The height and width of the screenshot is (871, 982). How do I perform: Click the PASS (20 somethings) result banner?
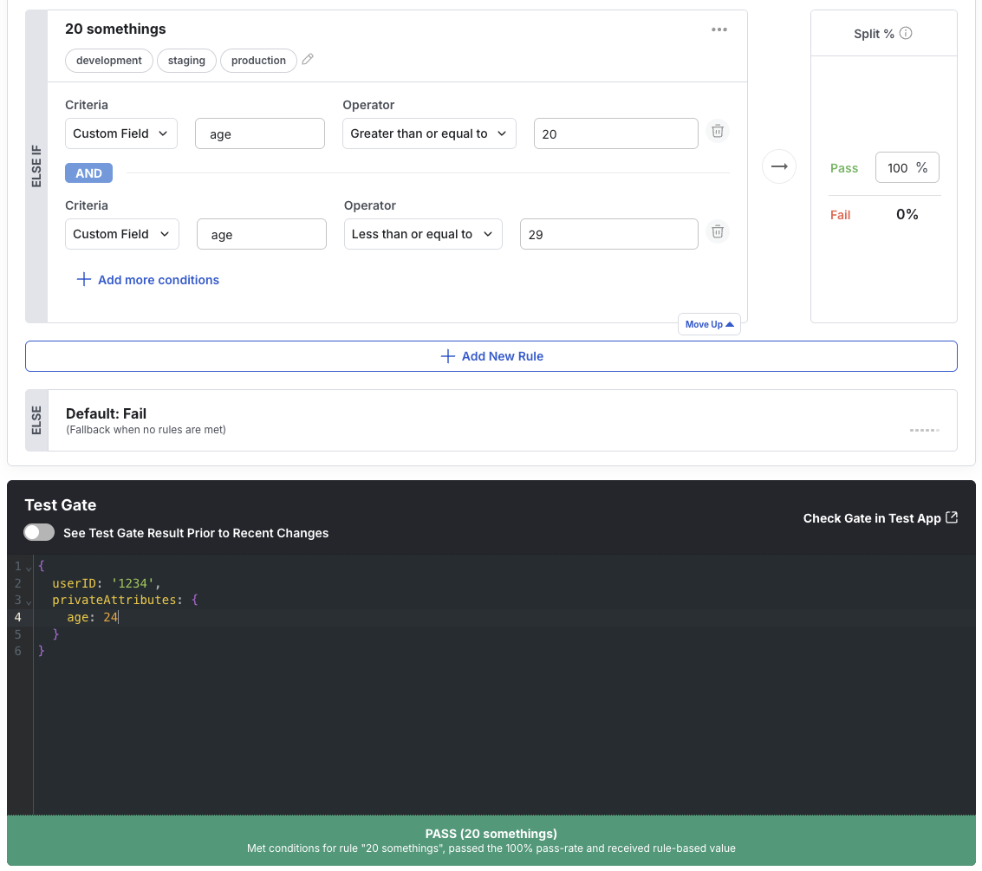(x=491, y=841)
